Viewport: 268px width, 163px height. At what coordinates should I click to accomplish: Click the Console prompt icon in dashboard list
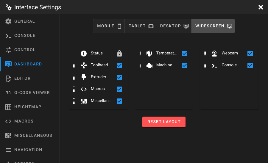pos(214,66)
